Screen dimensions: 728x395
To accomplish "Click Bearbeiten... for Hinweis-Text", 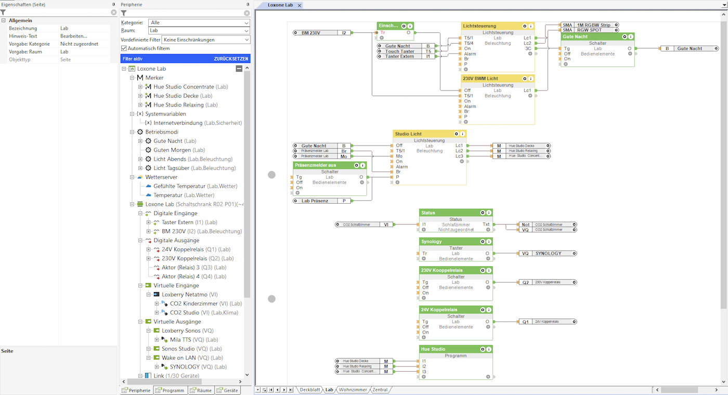I will click(x=74, y=36).
